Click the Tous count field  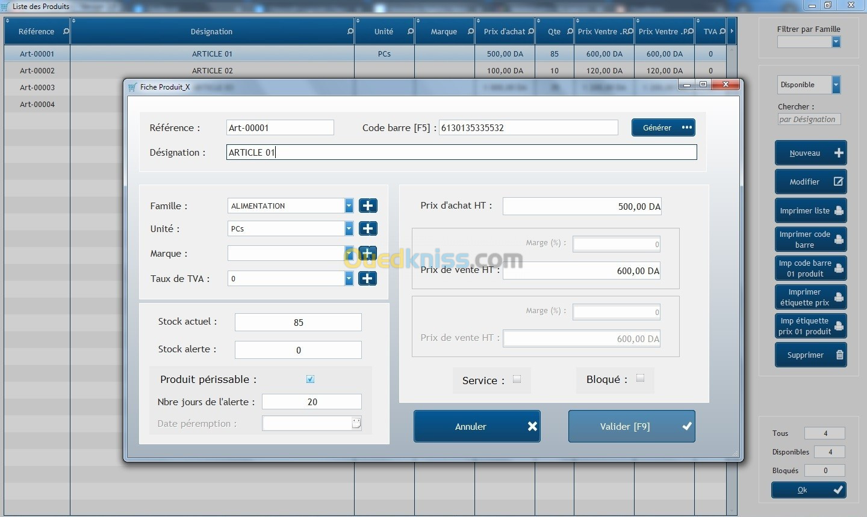[825, 433]
